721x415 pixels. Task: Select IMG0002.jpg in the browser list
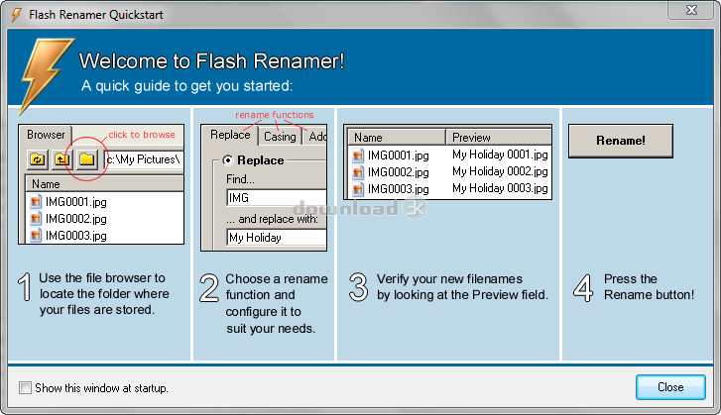click(76, 219)
